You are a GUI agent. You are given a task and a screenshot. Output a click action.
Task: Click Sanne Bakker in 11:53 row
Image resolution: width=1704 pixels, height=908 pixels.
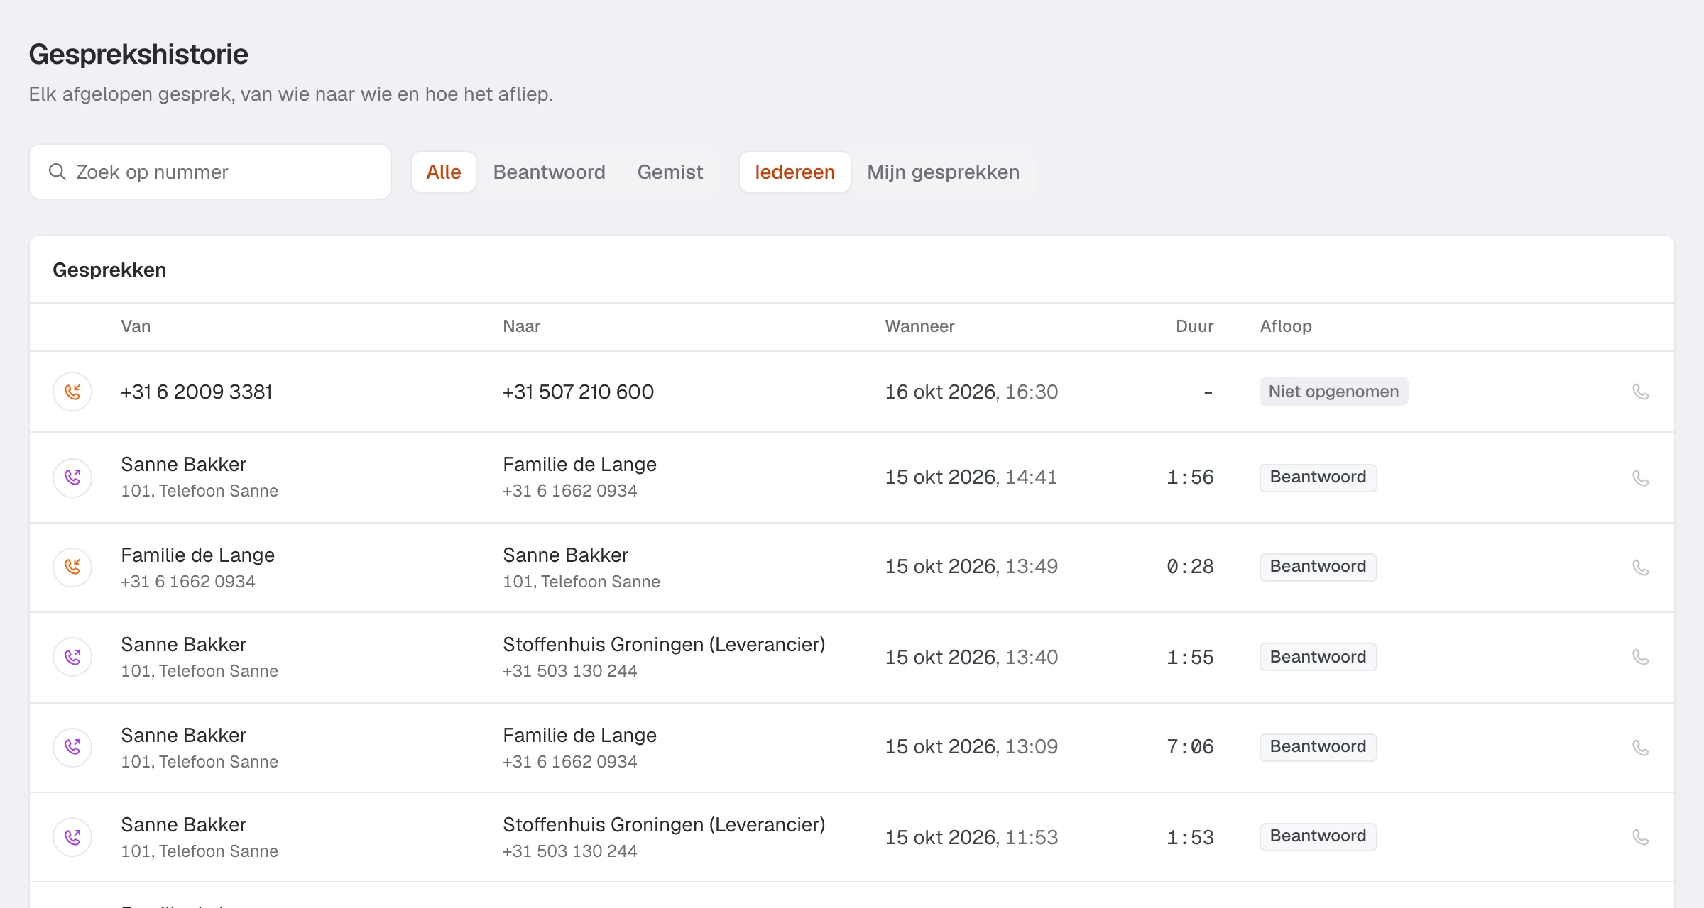point(183,825)
